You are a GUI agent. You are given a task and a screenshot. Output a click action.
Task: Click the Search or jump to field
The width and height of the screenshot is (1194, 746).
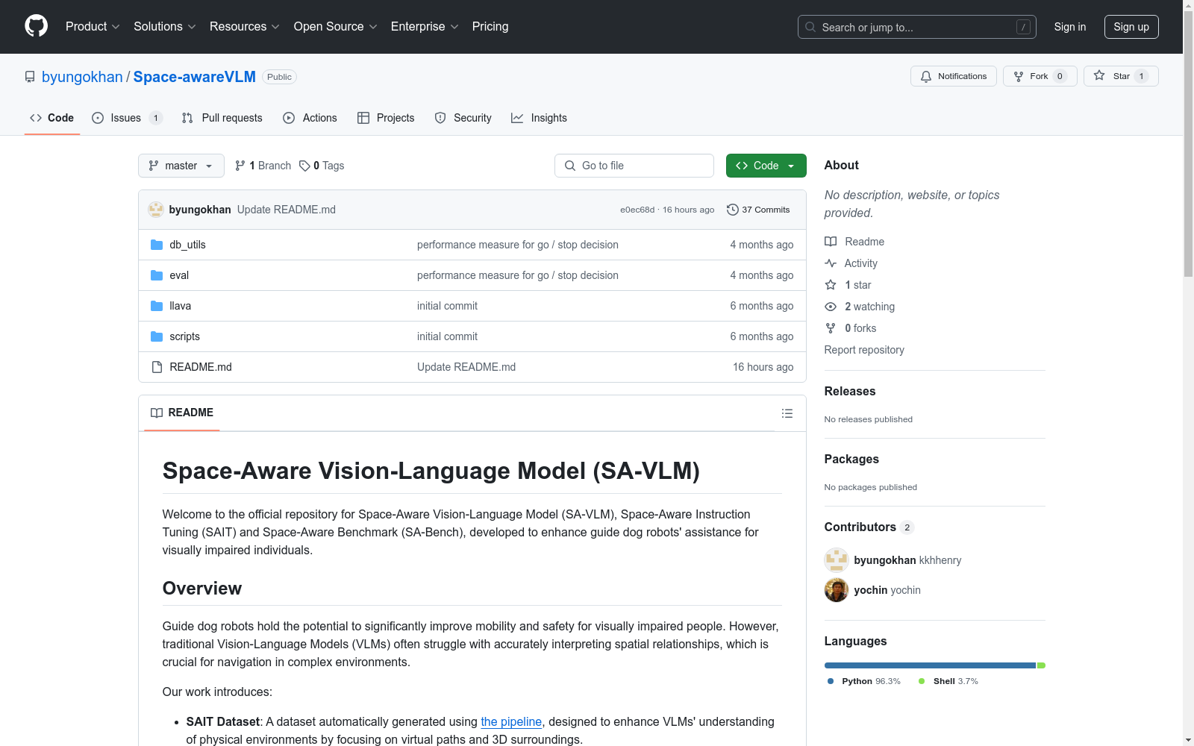point(917,27)
